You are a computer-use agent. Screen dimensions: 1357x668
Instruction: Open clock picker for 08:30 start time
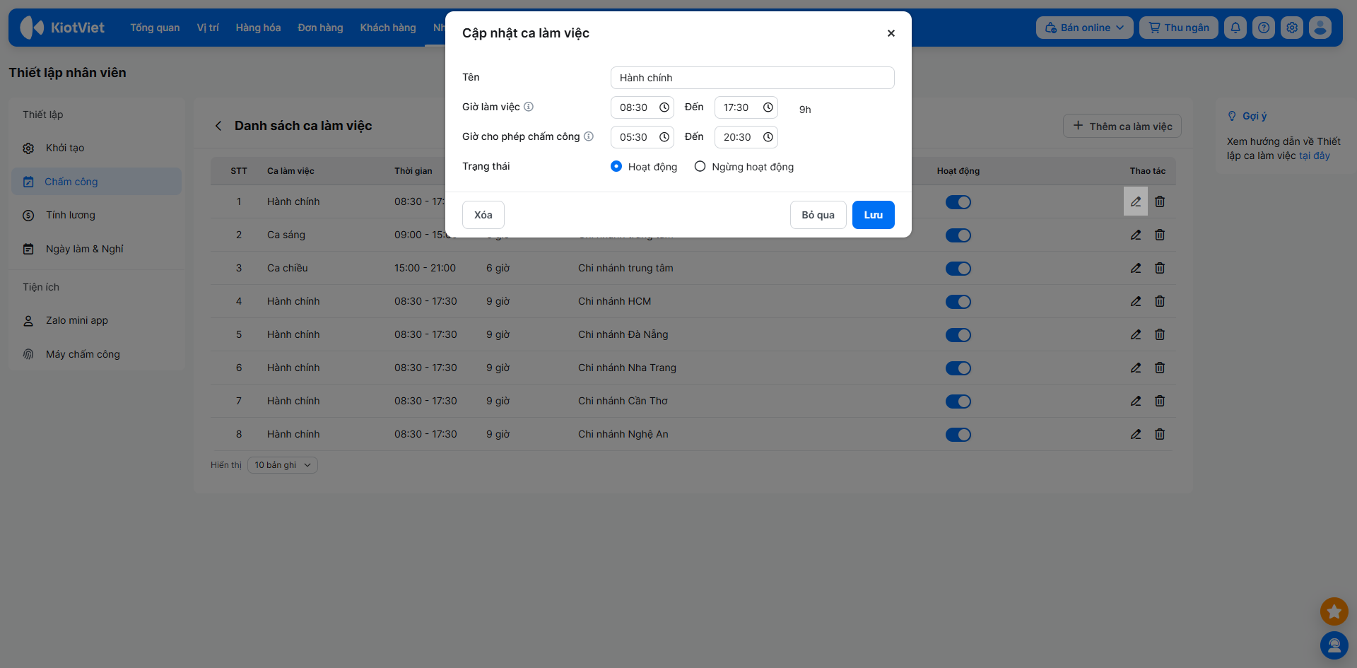click(x=664, y=107)
